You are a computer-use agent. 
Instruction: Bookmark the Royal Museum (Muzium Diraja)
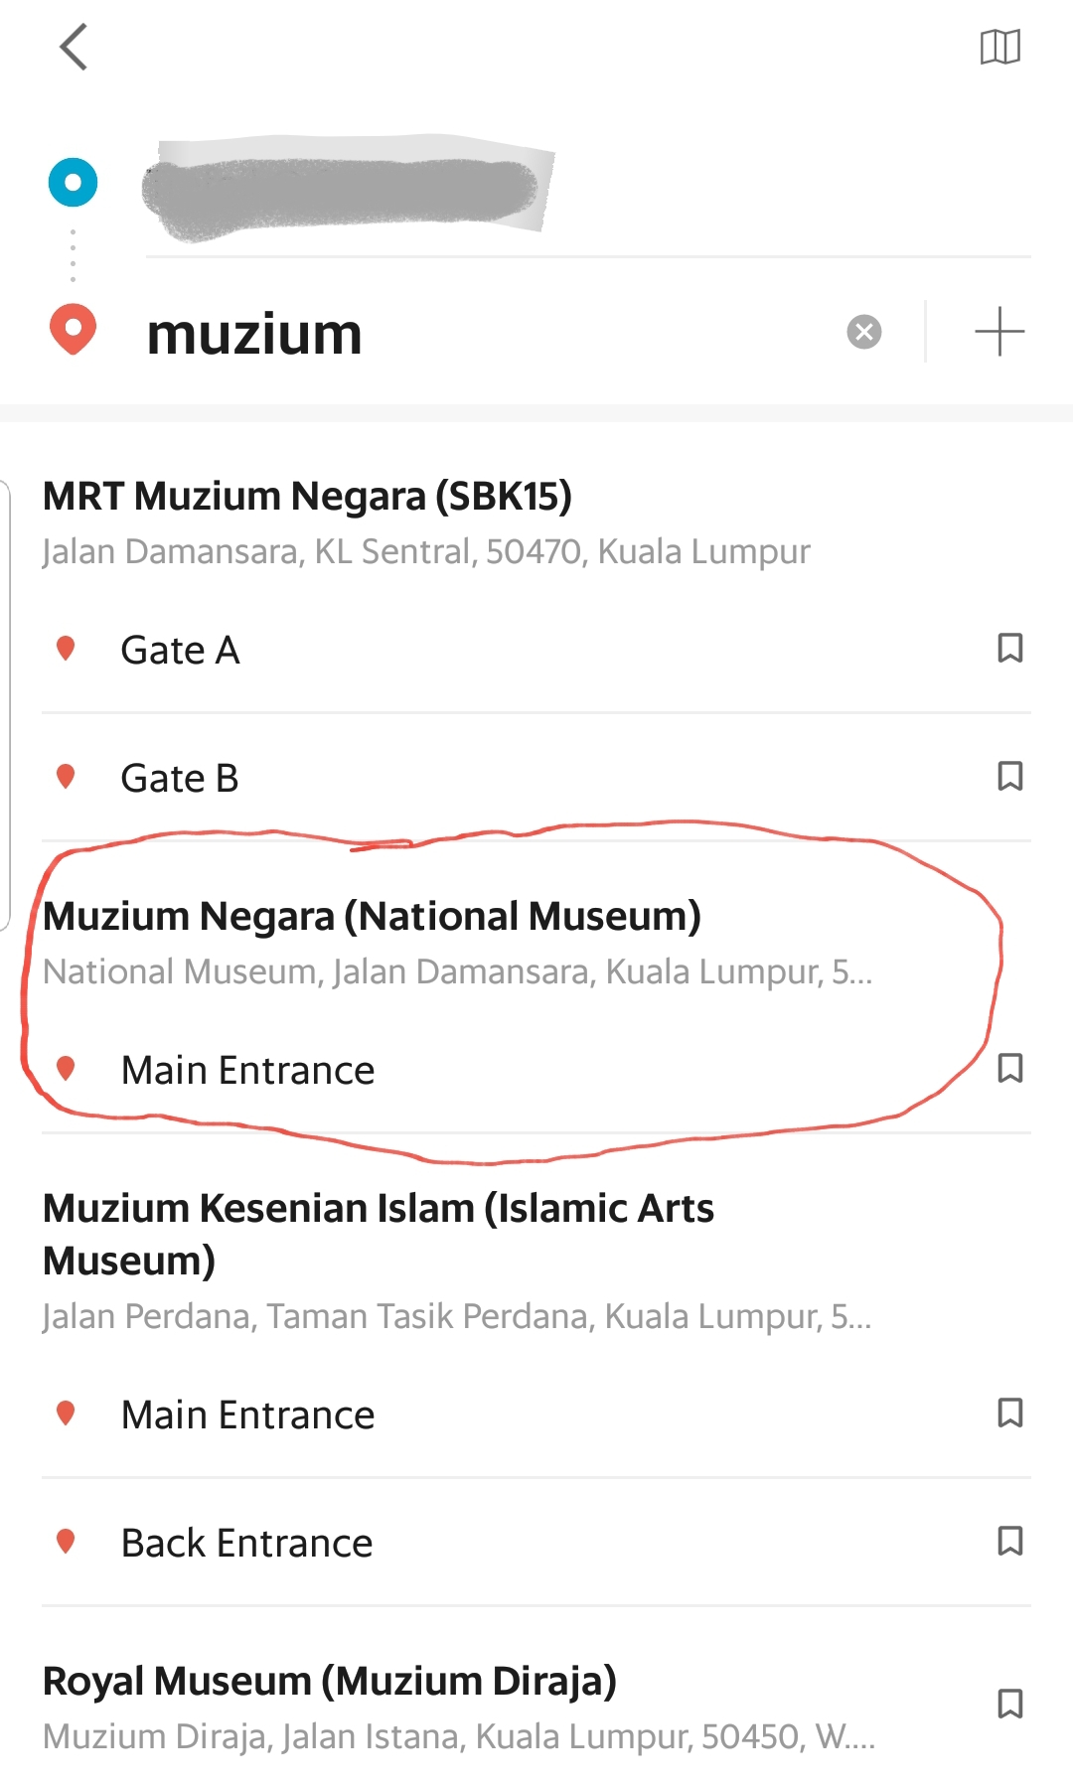[1009, 1705]
